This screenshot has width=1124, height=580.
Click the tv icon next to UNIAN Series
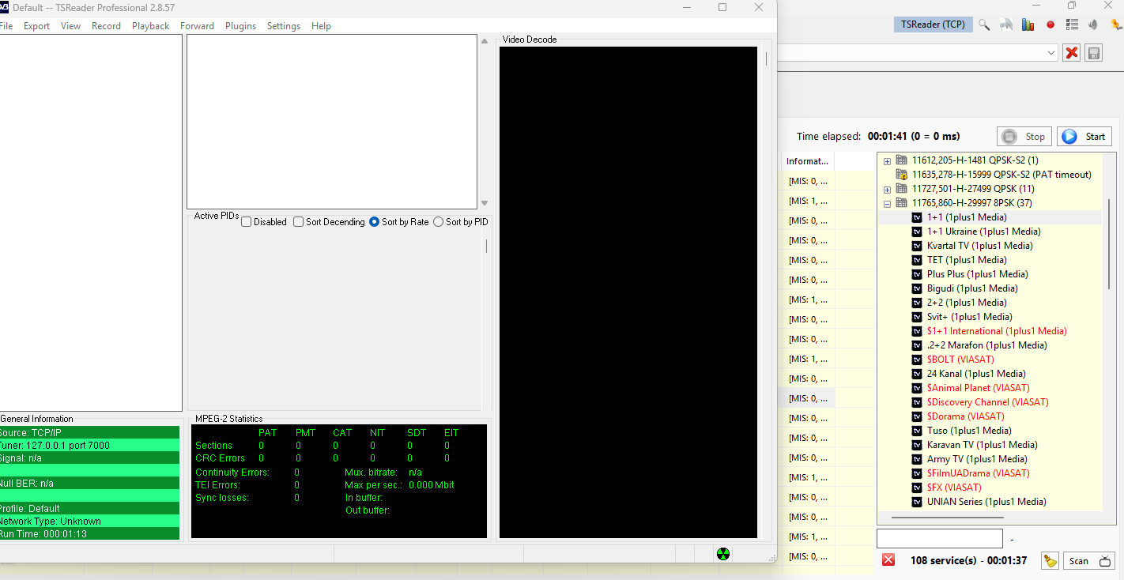pyautogui.click(x=917, y=502)
